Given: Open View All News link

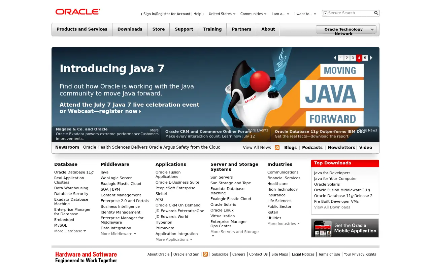Looking at the screenshot, I should click(x=257, y=148).
